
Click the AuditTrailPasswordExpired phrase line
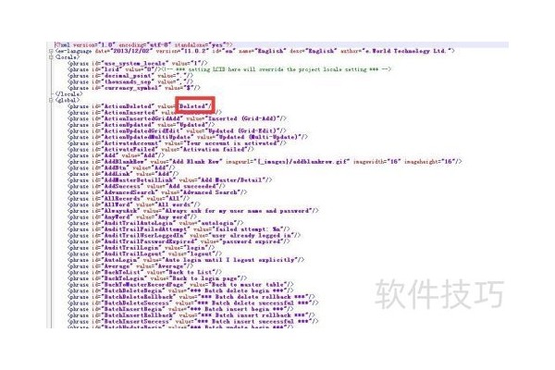click(x=179, y=241)
